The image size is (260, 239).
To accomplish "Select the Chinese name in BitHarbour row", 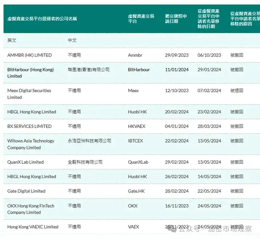I will (x=89, y=70).
